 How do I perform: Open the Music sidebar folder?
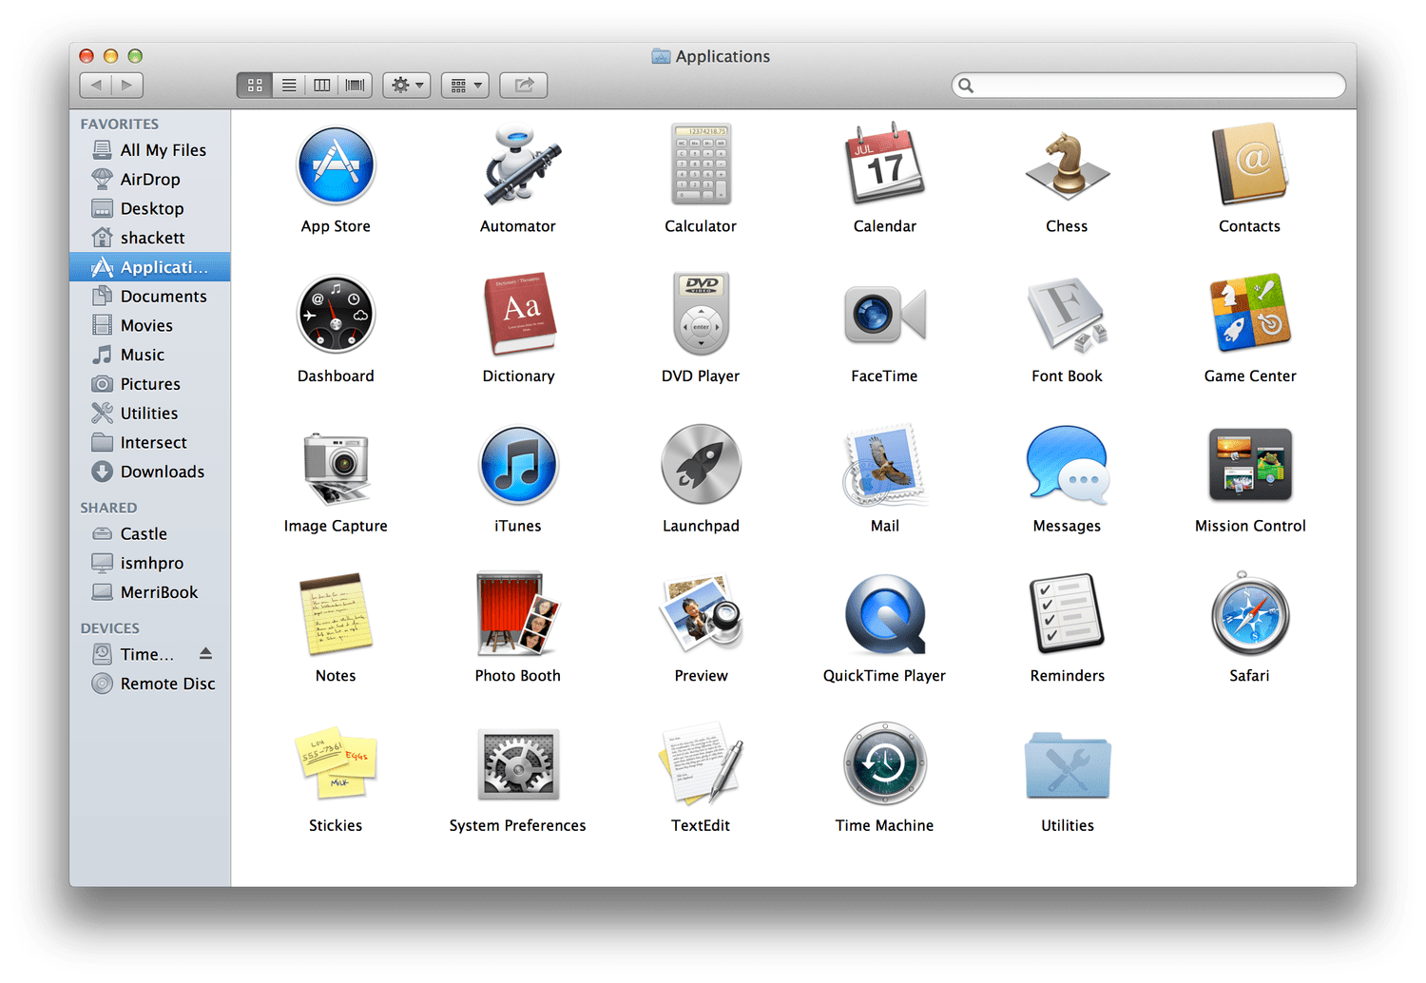(150, 355)
